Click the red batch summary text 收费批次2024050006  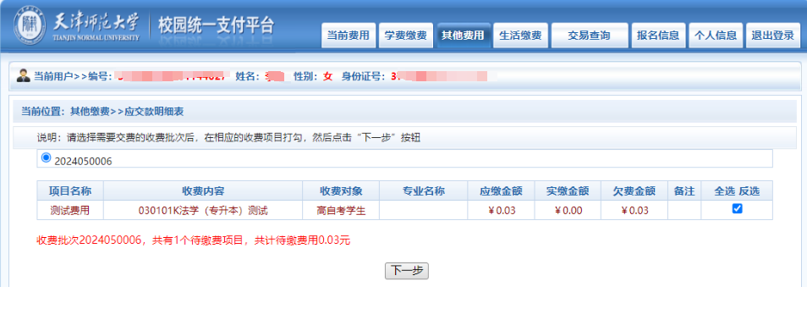coord(89,240)
